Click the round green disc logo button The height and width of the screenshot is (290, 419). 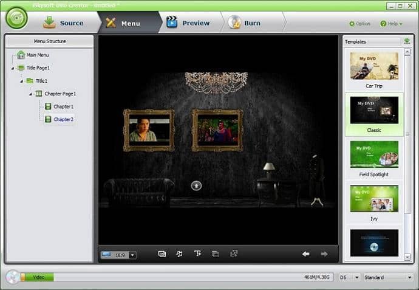point(16,18)
